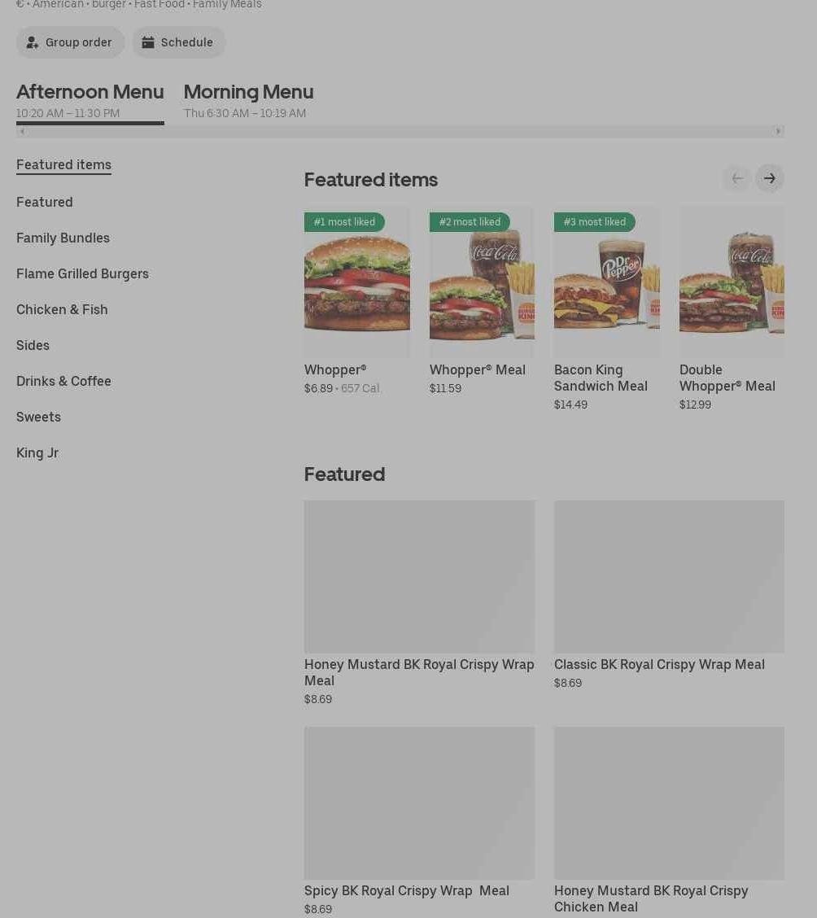Screen dimensions: 817x918
Task: Click the menu scrollbar right arrow
Action: point(778,131)
